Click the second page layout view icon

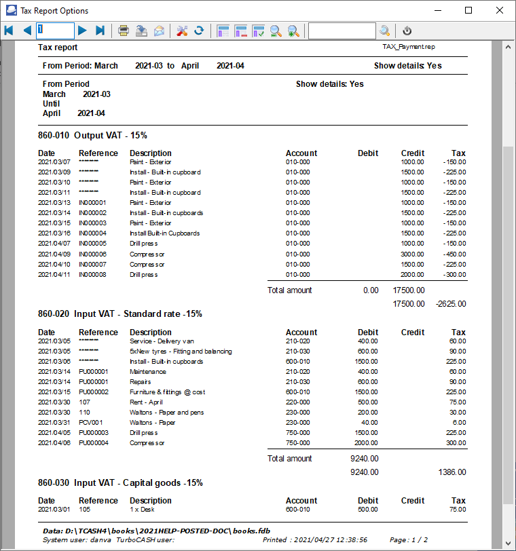(240, 31)
